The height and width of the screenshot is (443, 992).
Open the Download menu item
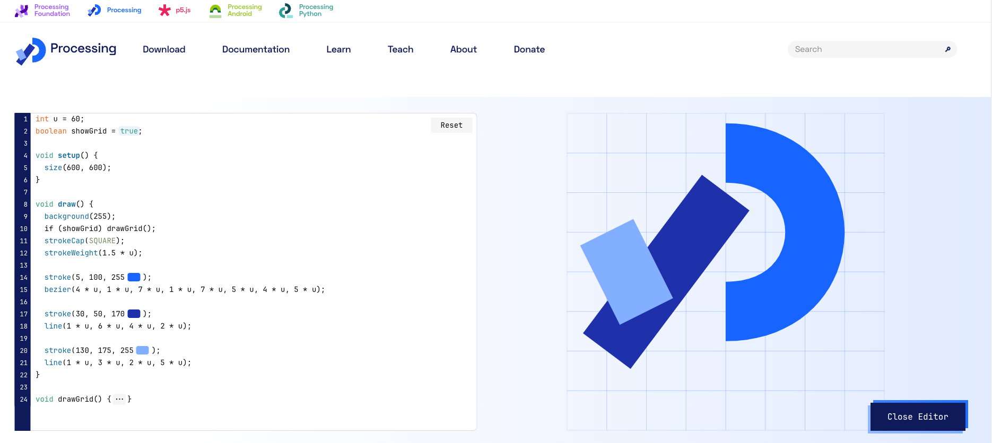pyautogui.click(x=164, y=49)
